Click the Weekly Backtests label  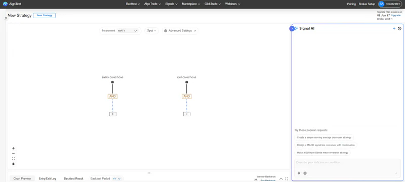point(266,176)
